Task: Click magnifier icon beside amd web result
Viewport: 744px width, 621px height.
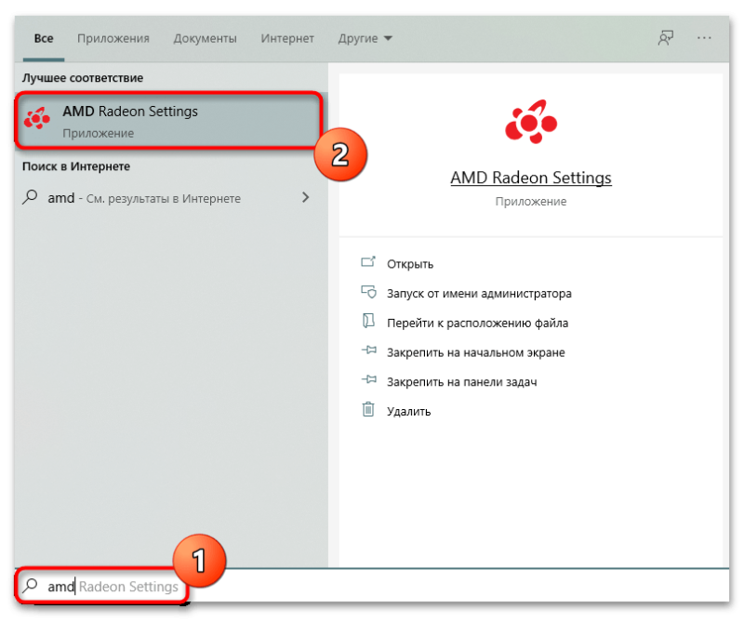Action: coord(30,197)
